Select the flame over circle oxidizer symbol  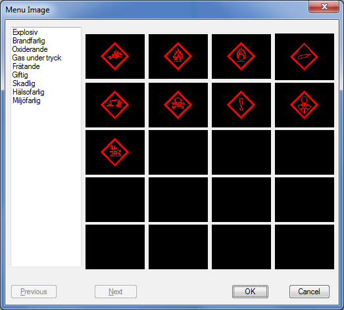241,56
